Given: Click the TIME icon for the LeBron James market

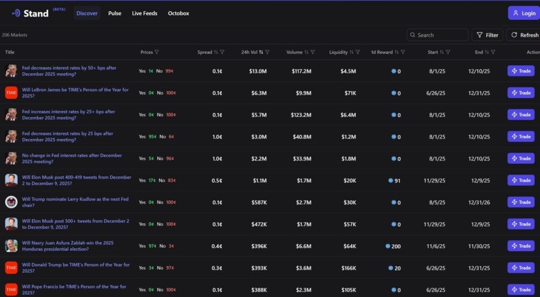Looking at the screenshot, I should (11, 93).
